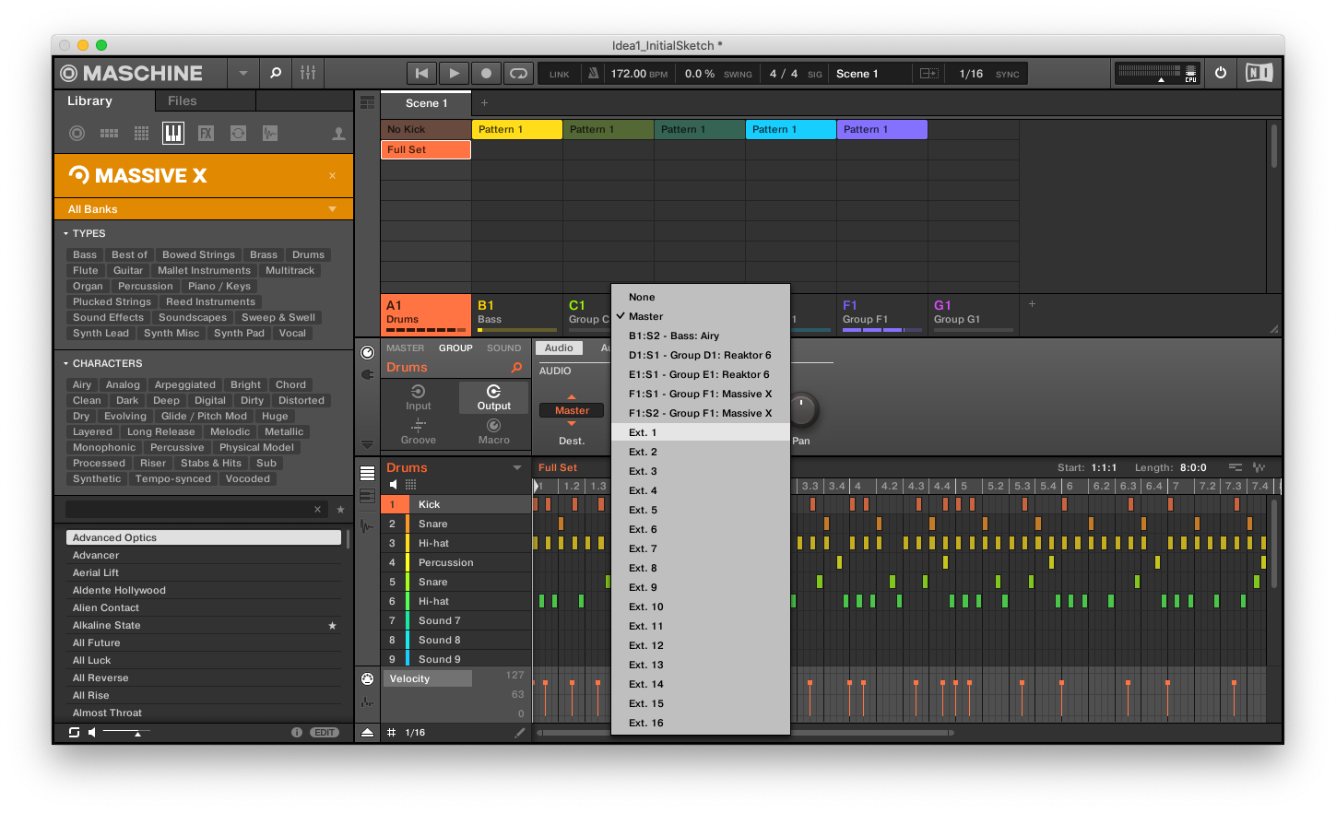Select the Scene 1 tab
The height and width of the screenshot is (813, 1336).
point(426,103)
